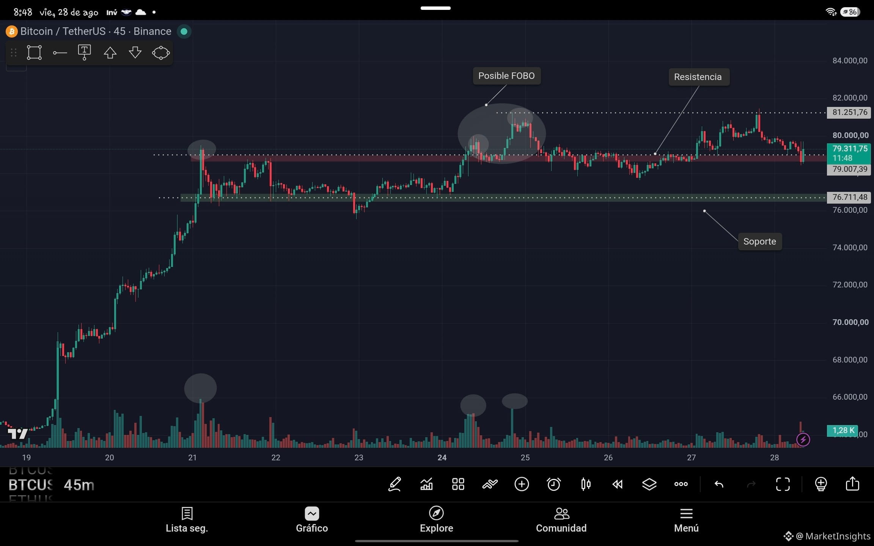
Task: Open the three-dots more options
Action: click(x=681, y=484)
